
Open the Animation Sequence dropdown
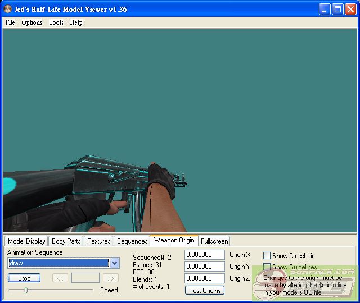tap(115, 263)
